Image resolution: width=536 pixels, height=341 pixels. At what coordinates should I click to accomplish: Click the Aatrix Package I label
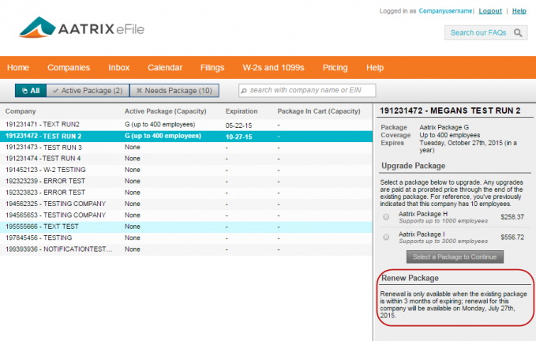pyautogui.click(x=422, y=234)
